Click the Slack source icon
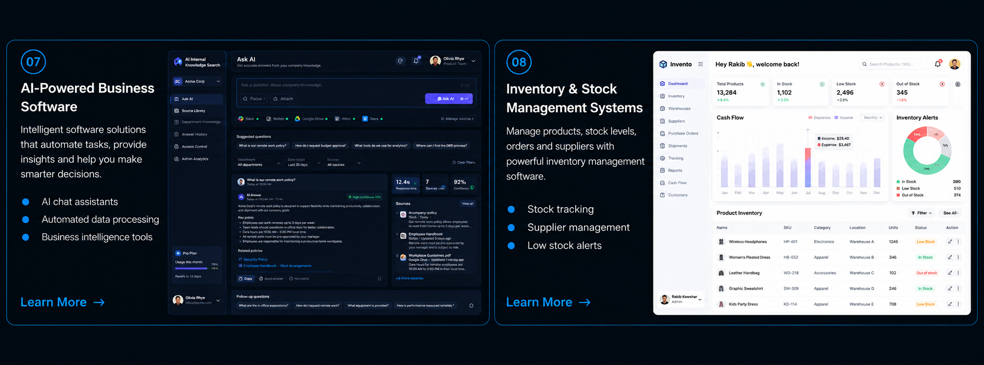 241,118
